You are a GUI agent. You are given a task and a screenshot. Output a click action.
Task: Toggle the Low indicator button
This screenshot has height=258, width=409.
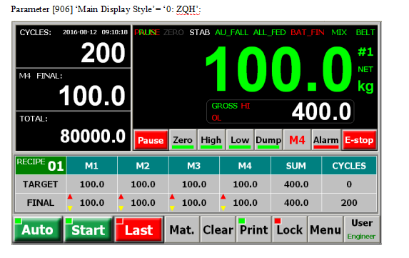[x=239, y=140]
